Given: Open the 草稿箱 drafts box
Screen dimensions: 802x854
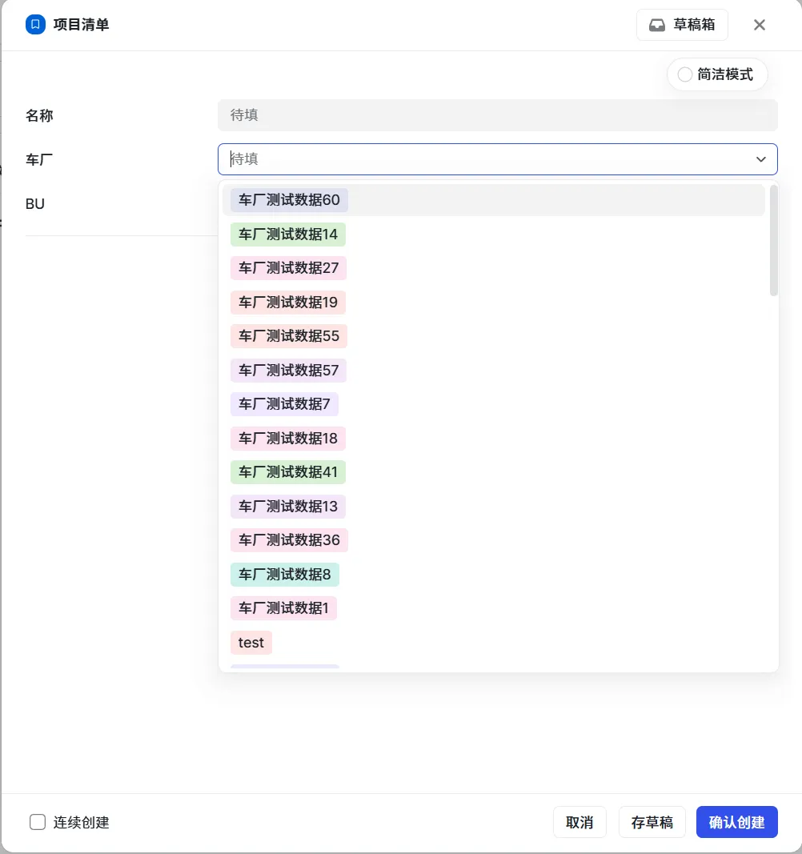Looking at the screenshot, I should [x=682, y=25].
